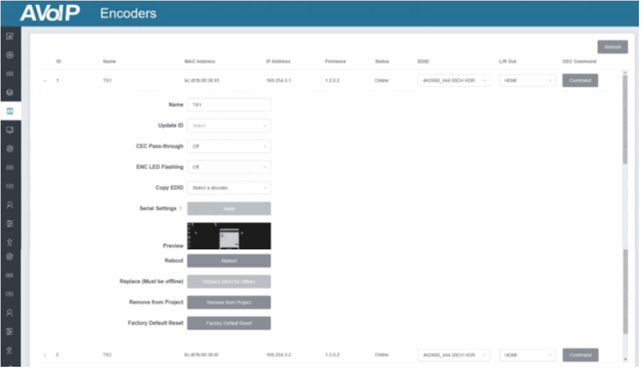Click IP address 169.254.3.2
The height and width of the screenshot is (368, 642).
[x=279, y=355]
